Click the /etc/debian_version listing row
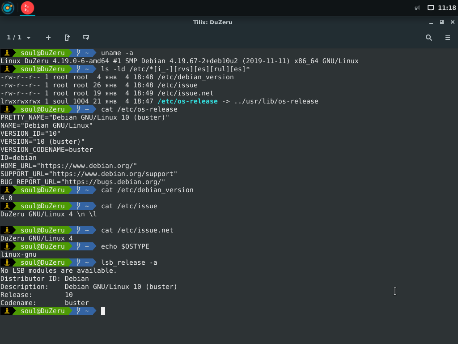Image resolution: width=458 pixels, height=344 pixels. tap(117, 77)
